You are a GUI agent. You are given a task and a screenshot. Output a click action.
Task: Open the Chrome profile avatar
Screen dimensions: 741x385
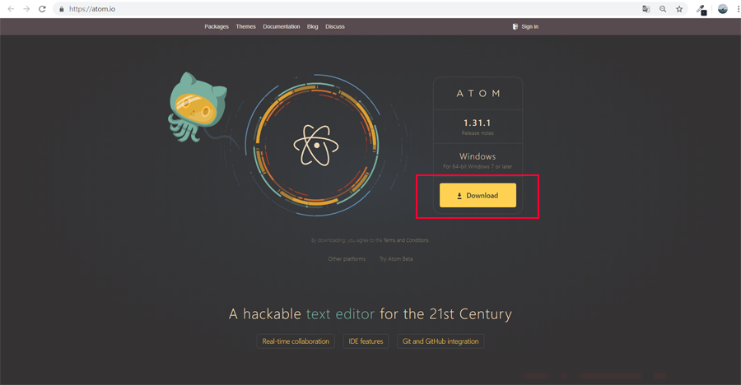[723, 9]
